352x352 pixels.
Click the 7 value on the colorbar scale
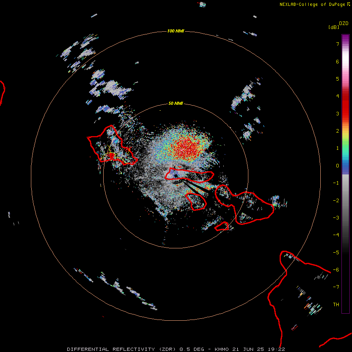tap(338, 44)
